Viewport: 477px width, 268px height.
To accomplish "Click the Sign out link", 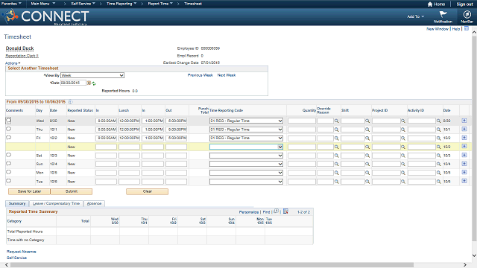I will [464, 4].
